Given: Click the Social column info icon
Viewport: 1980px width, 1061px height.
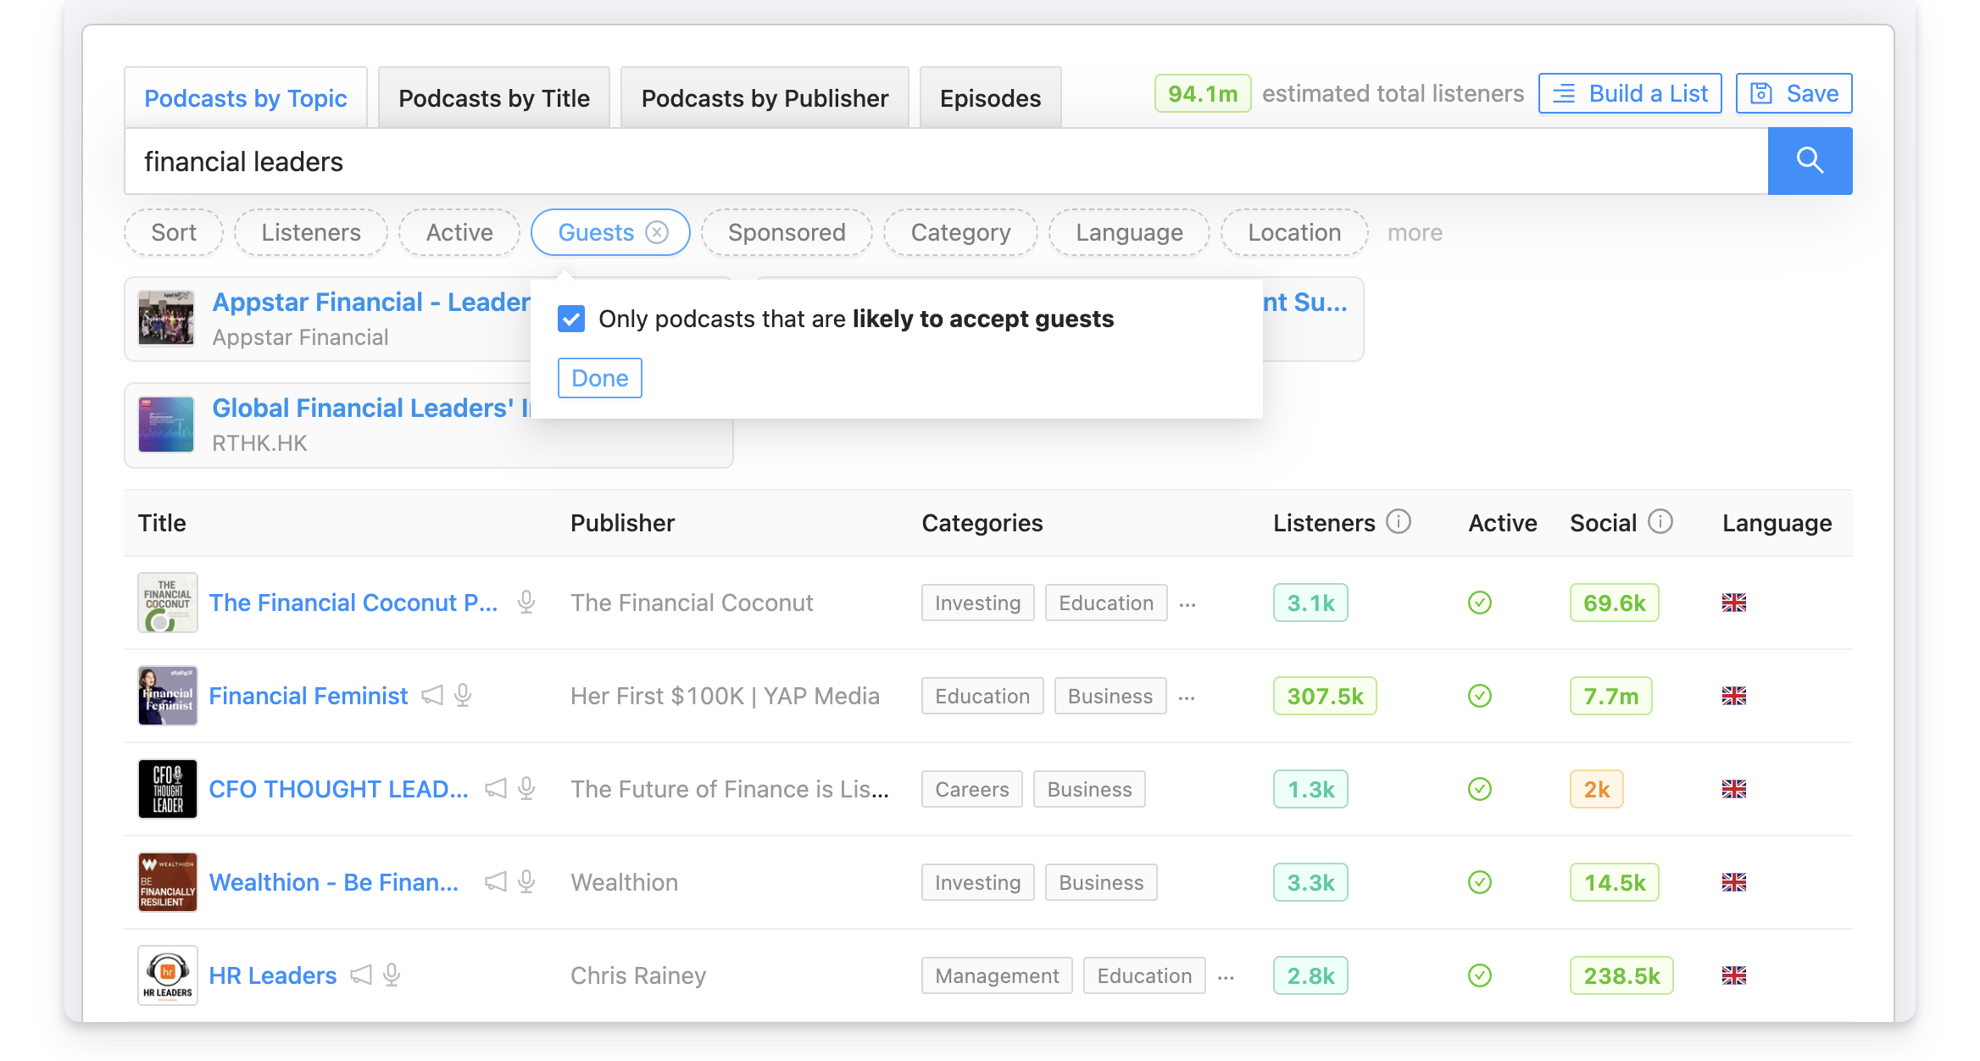Looking at the screenshot, I should click(1660, 522).
